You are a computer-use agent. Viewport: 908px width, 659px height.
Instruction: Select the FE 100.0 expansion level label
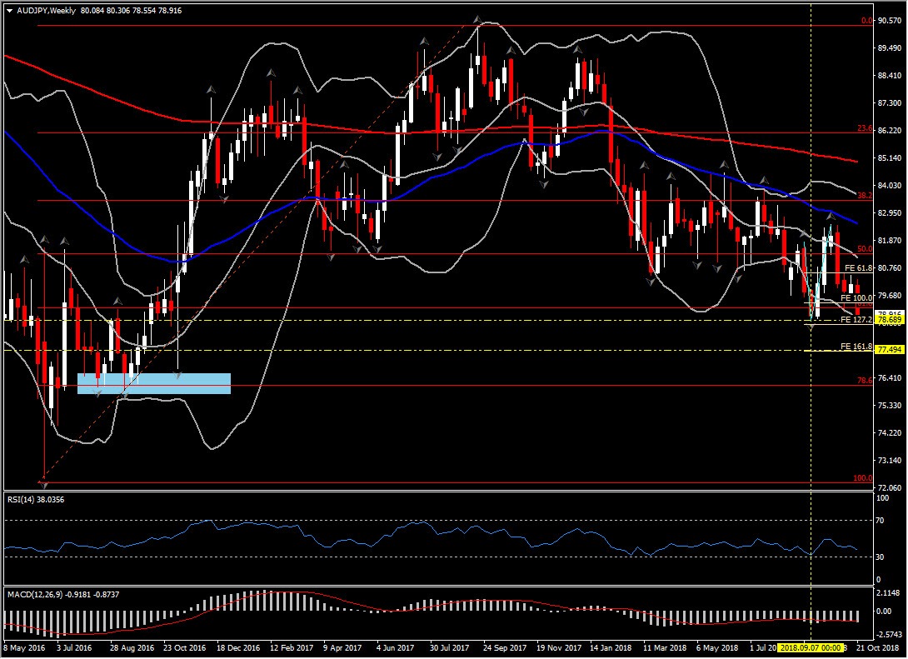pyautogui.click(x=856, y=297)
